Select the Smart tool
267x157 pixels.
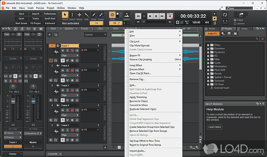point(65,15)
